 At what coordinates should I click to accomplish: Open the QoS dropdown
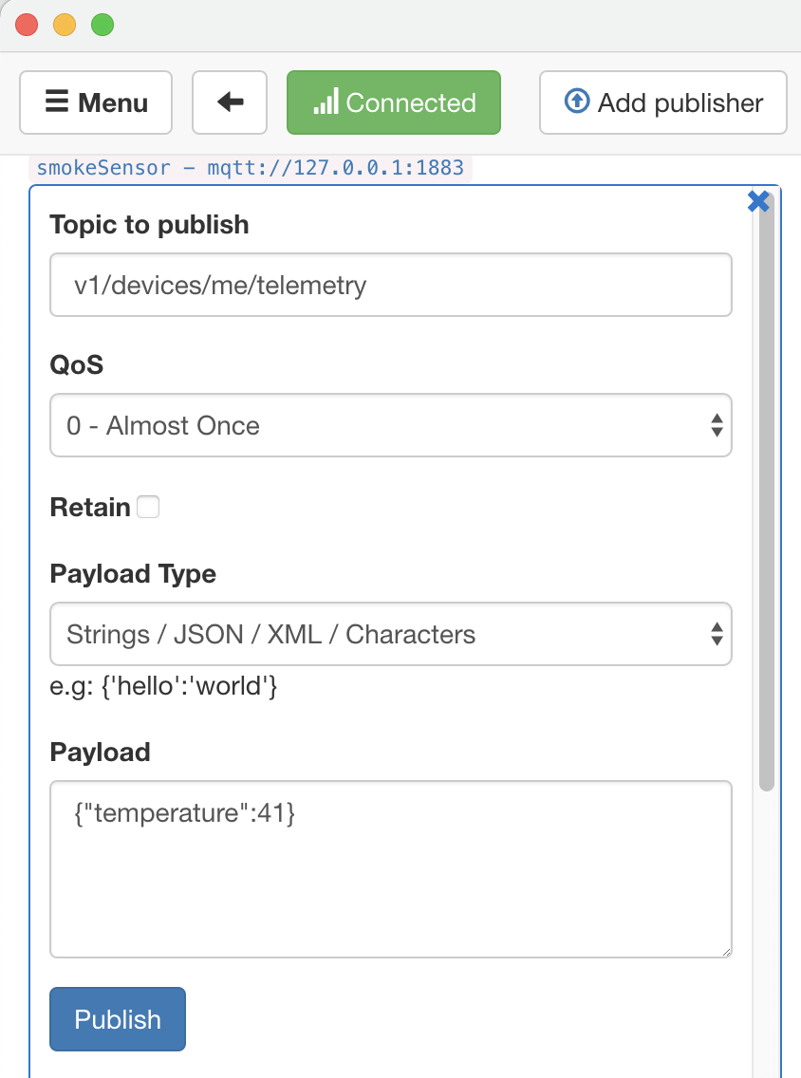pyautogui.click(x=391, y=425)
